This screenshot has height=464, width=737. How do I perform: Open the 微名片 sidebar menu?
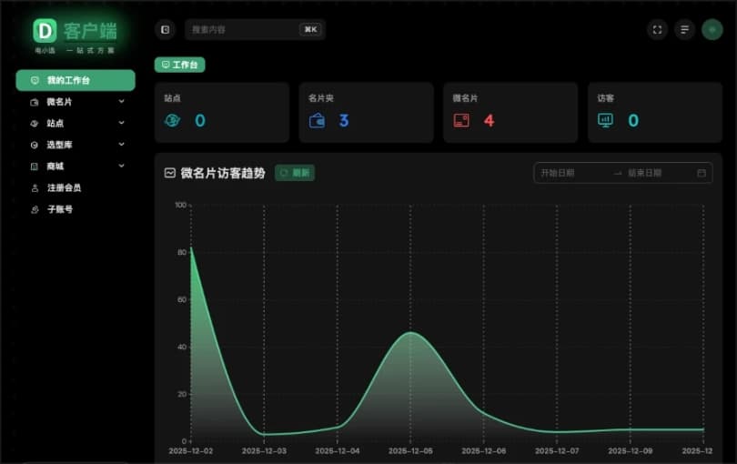coord(76,102)
